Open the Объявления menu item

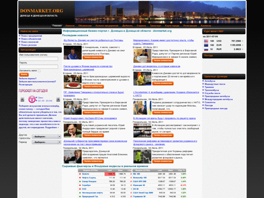coord(85,26)
